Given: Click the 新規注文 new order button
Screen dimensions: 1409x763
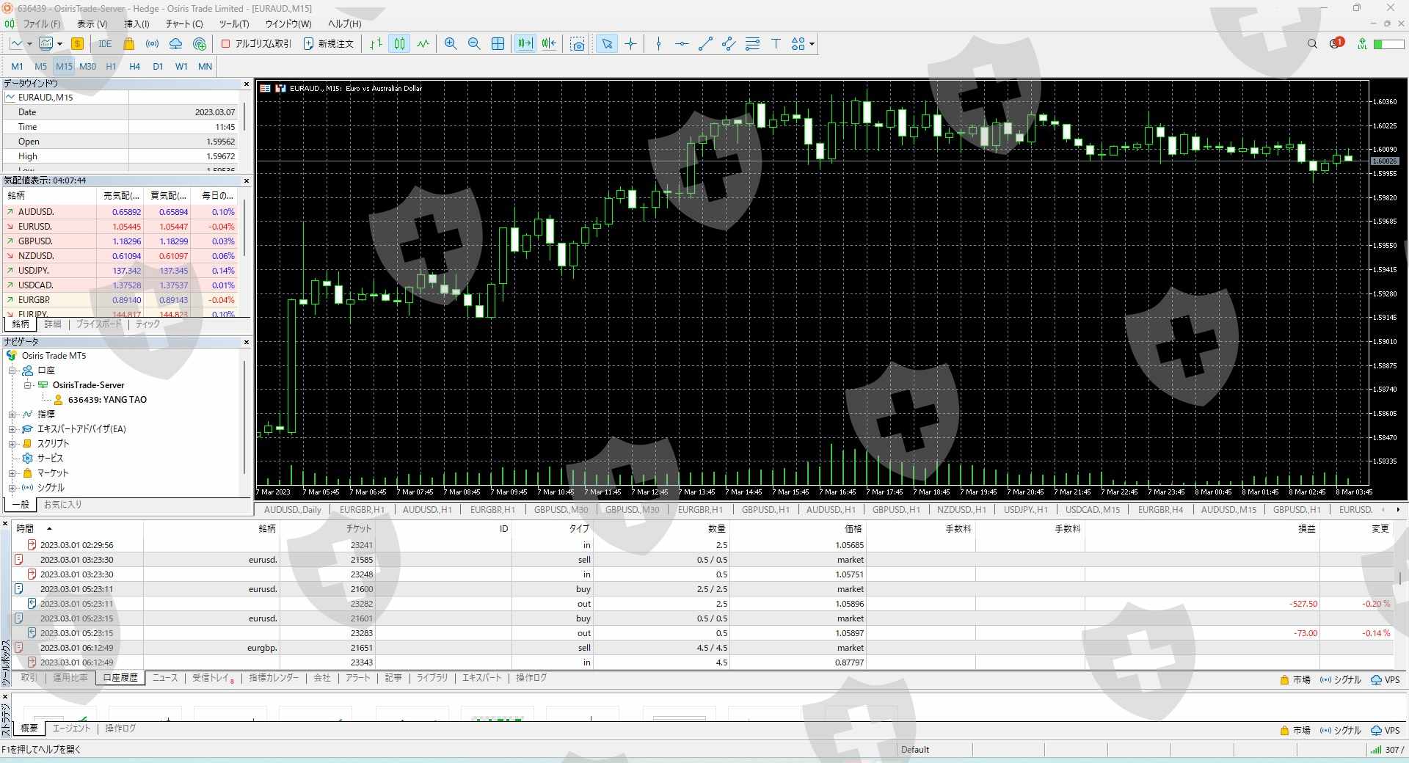Looking at the screenshot, I should (329, 44).
